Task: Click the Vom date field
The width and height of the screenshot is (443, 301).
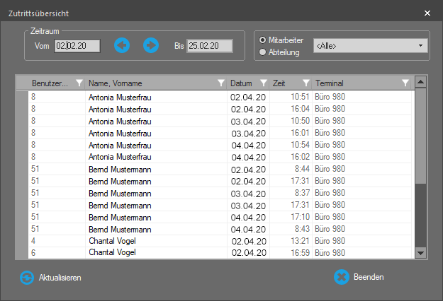Action: point(77,46)
